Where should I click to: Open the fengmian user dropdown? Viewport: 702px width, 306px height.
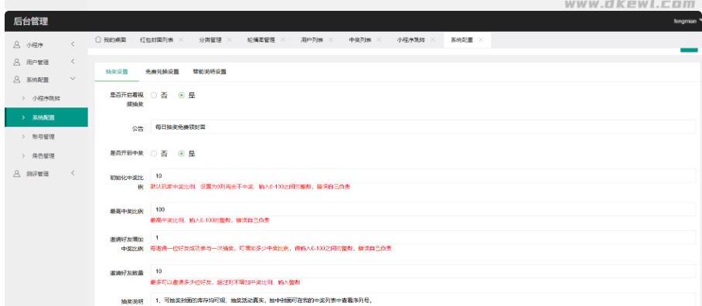tap(687, 21)
